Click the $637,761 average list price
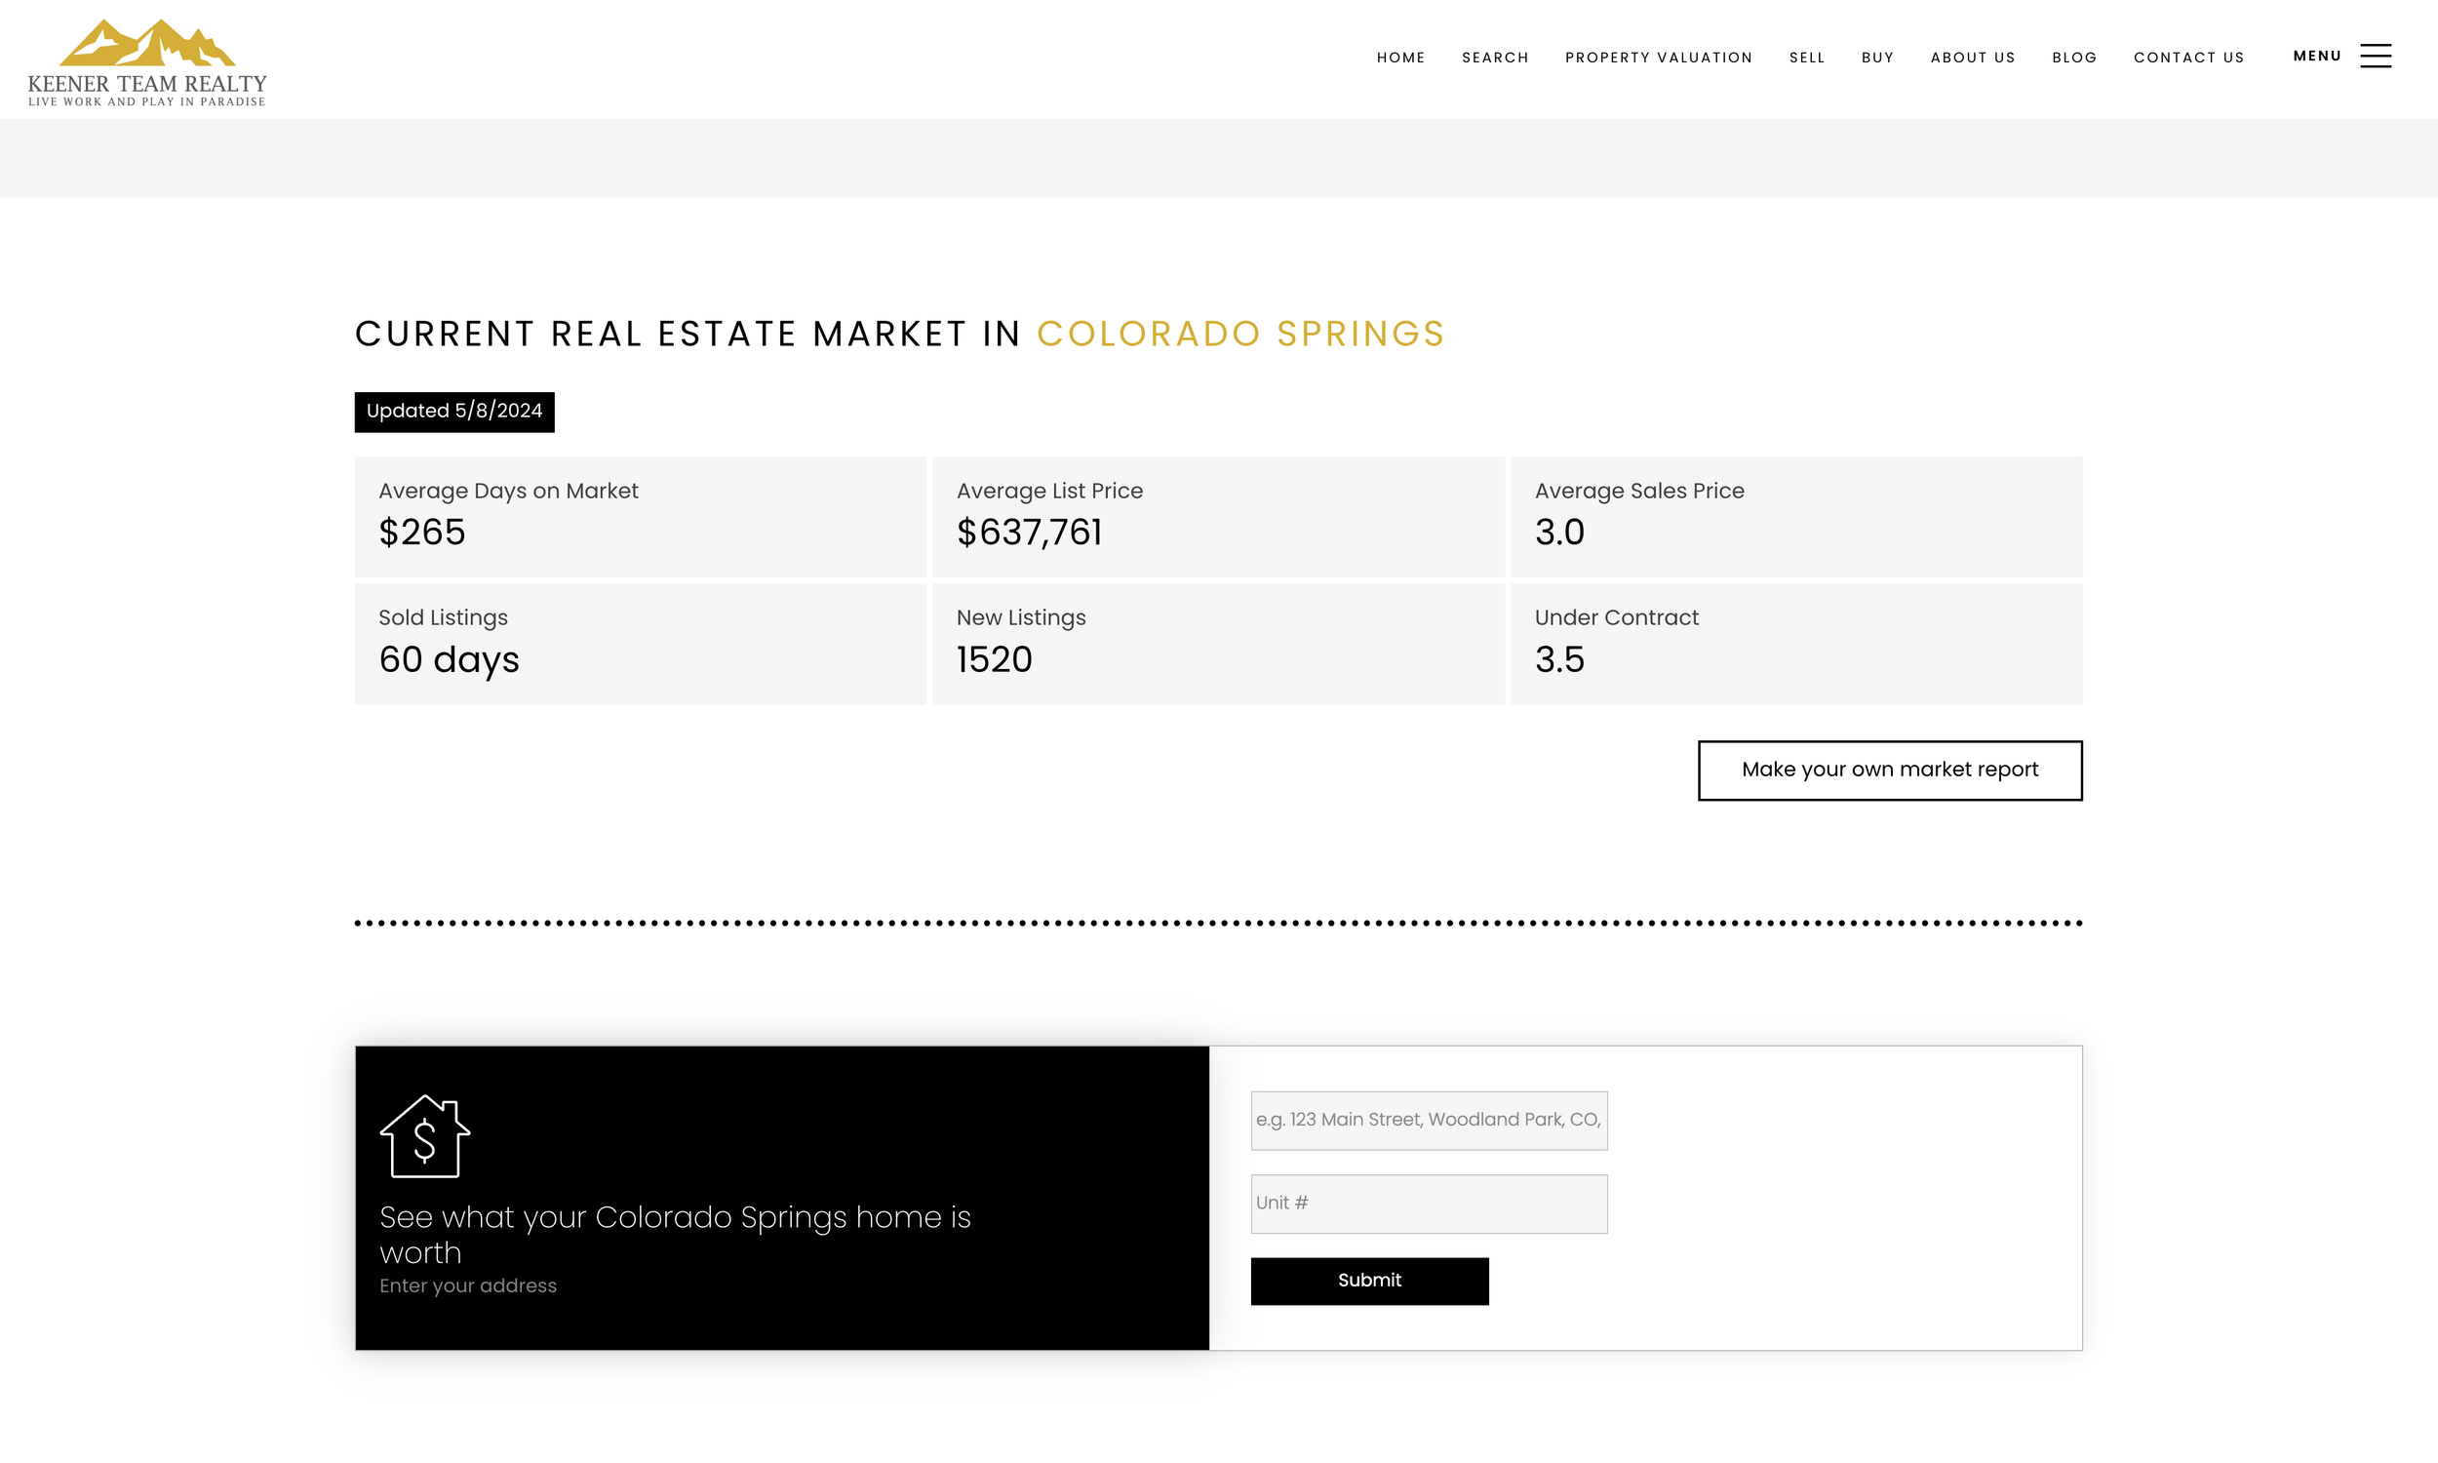2438x1463 pixels. pyautogui.click(x=1029, y=533)
